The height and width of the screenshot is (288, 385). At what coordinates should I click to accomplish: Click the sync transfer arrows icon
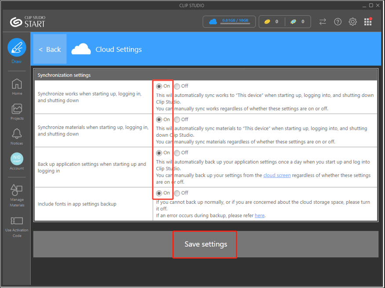(323, 21)
